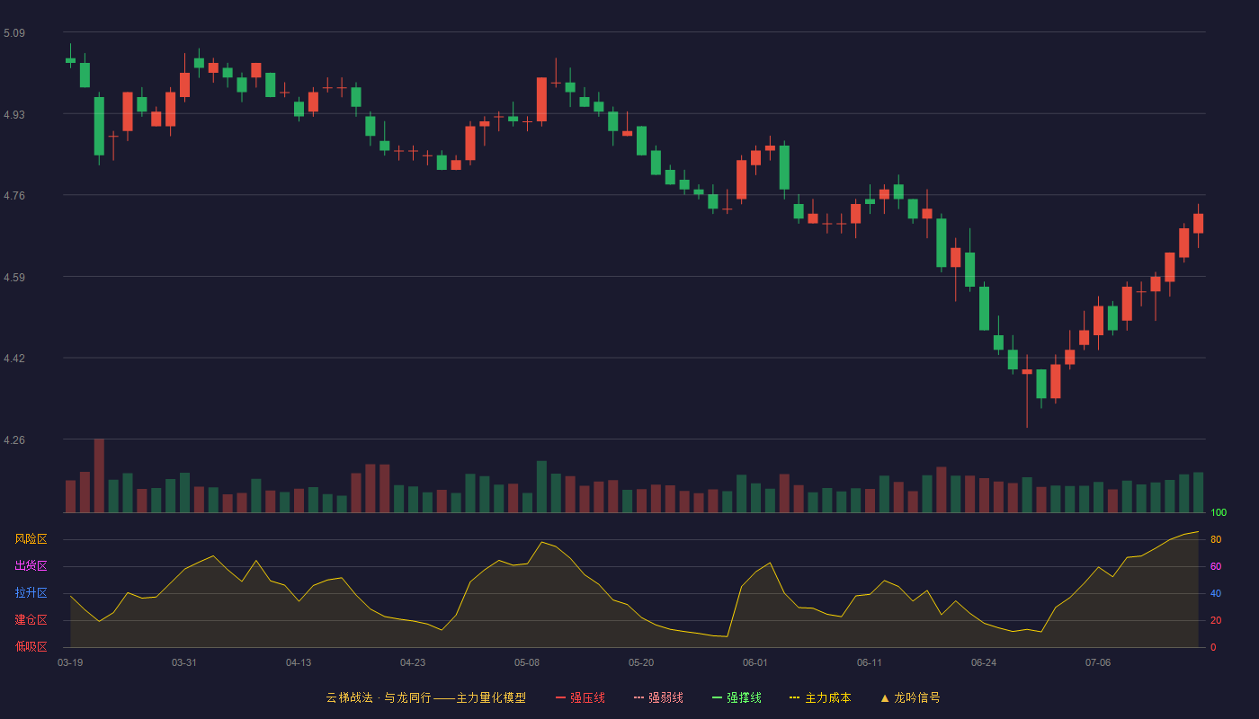Click the tallest volume bar near 03-19
The height and width of the screenshot is (719, 1259).
pos(99,476)
